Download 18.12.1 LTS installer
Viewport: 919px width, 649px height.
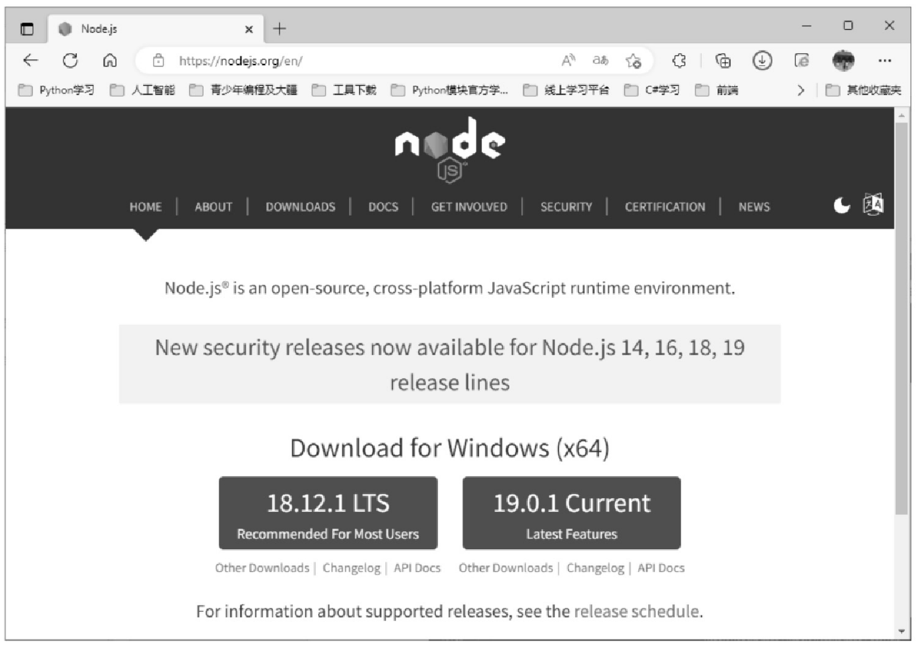pos(328,513)
